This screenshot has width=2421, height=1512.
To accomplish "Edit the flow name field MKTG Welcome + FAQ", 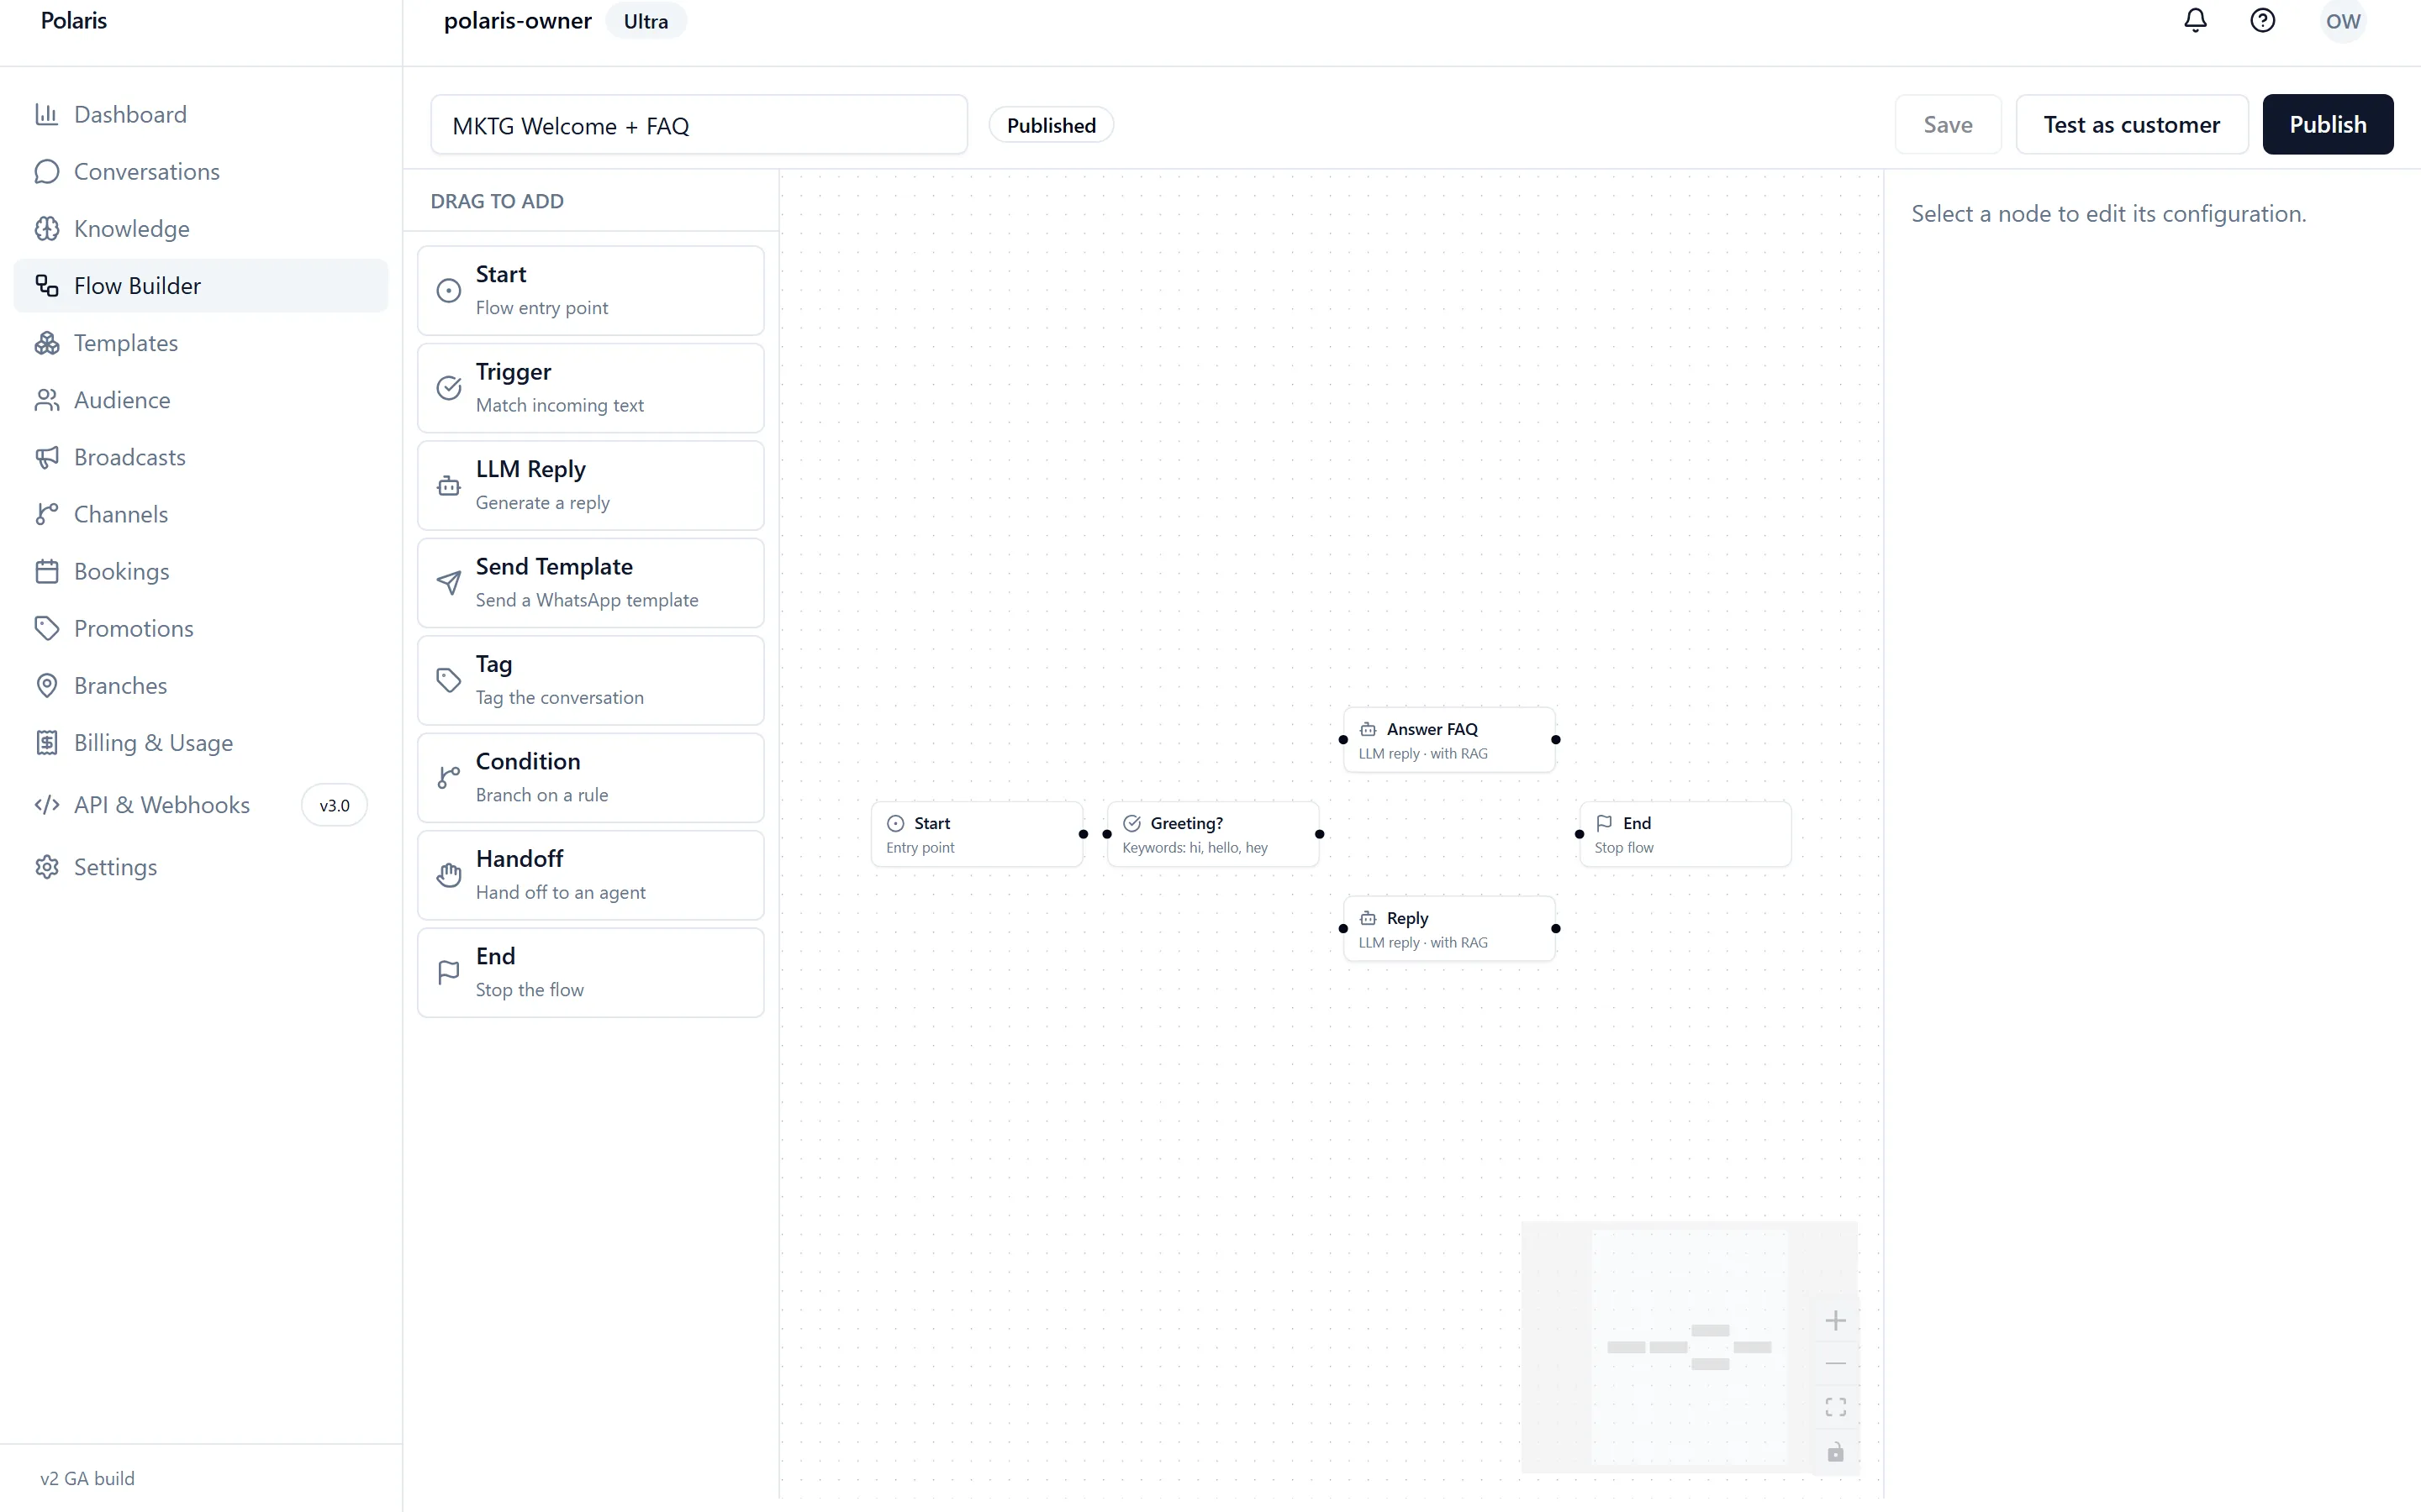I will 699,125.
